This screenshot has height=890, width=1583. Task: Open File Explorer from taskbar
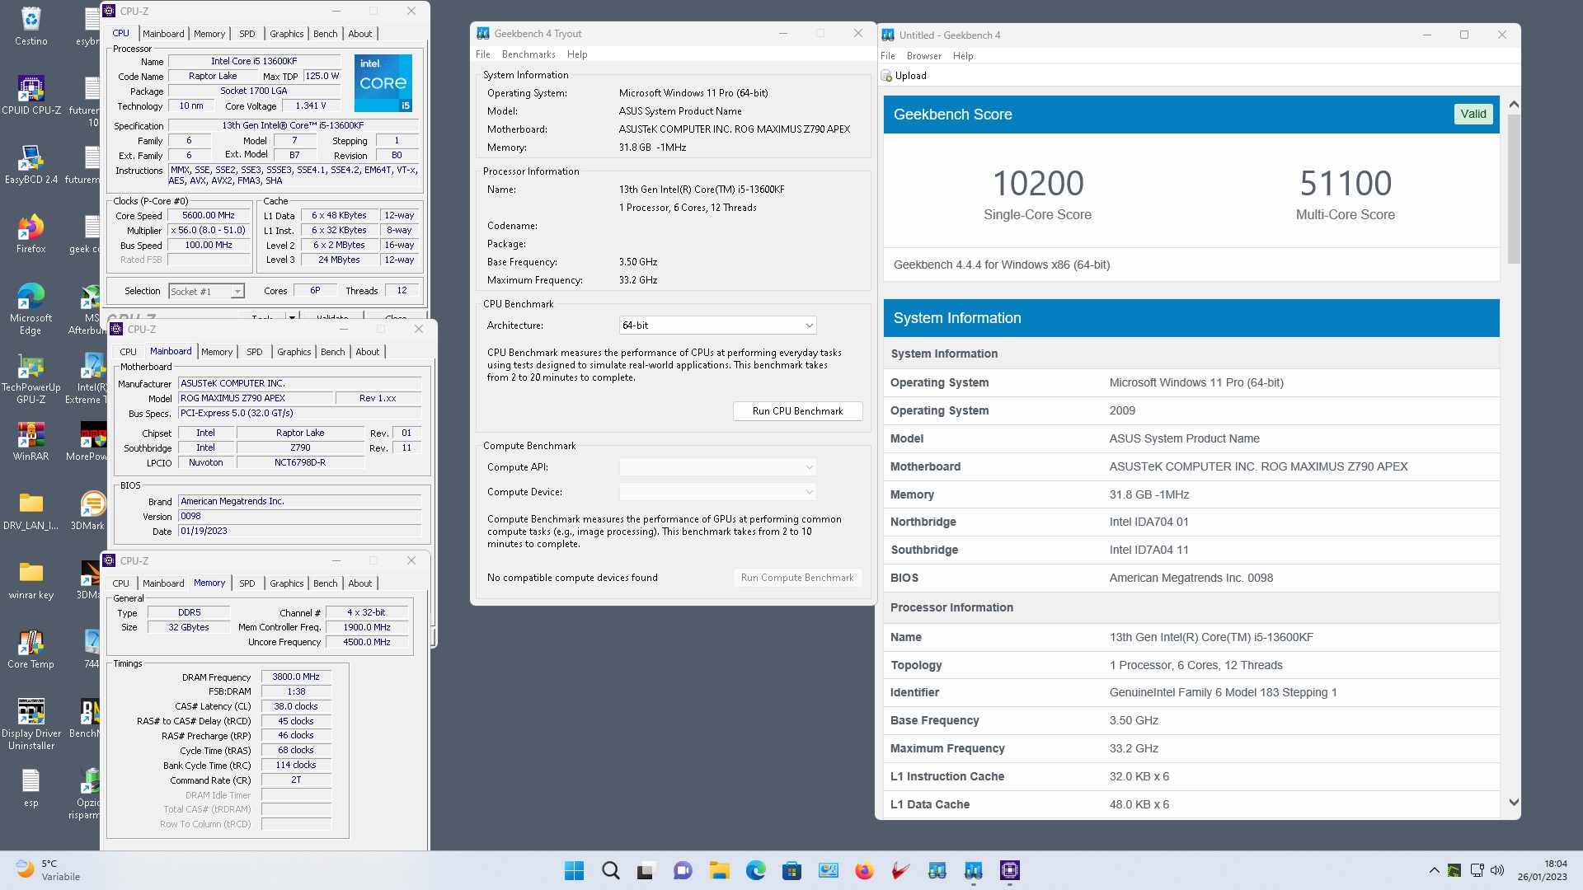pos(719,870)
